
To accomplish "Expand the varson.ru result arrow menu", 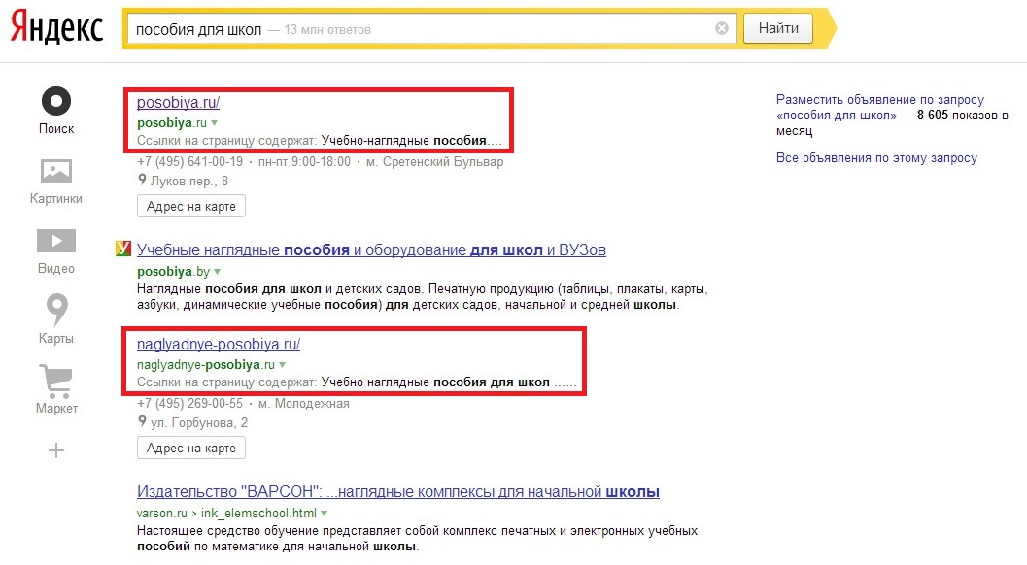I will (x=325, y=513).
